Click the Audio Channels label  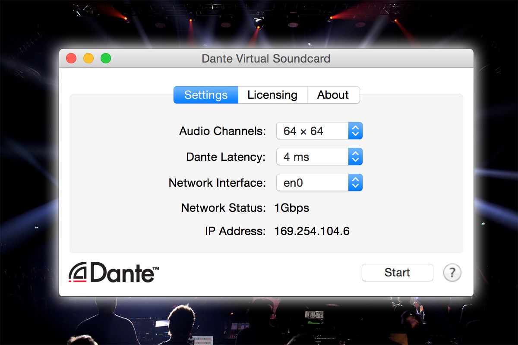(x=223, y=131)
